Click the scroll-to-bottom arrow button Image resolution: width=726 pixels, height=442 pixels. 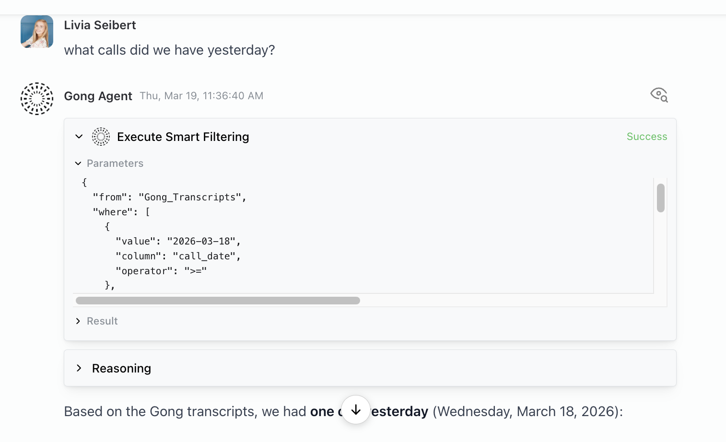(356, 410)
